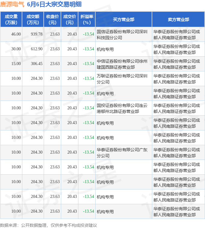Viewport: 205px width, 228px height.
Task: Click the 折溢率(%) column header
Action: click(x=87, y=20)
